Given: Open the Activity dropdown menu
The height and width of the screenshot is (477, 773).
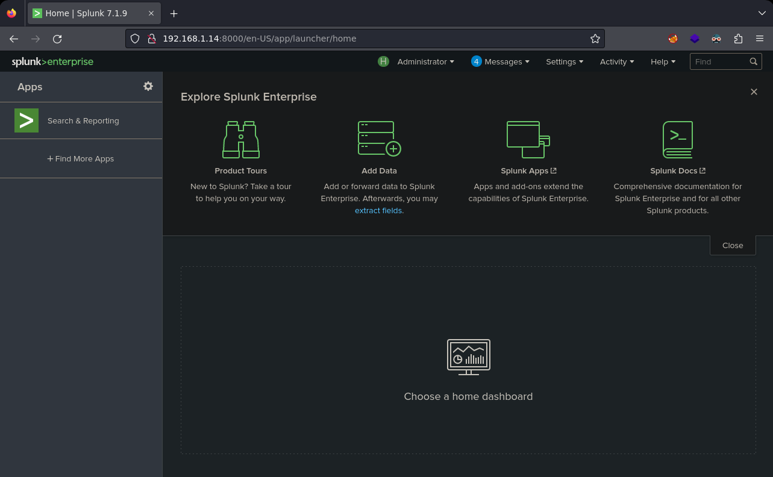Looking at the screenshot, I should (617, 61).
